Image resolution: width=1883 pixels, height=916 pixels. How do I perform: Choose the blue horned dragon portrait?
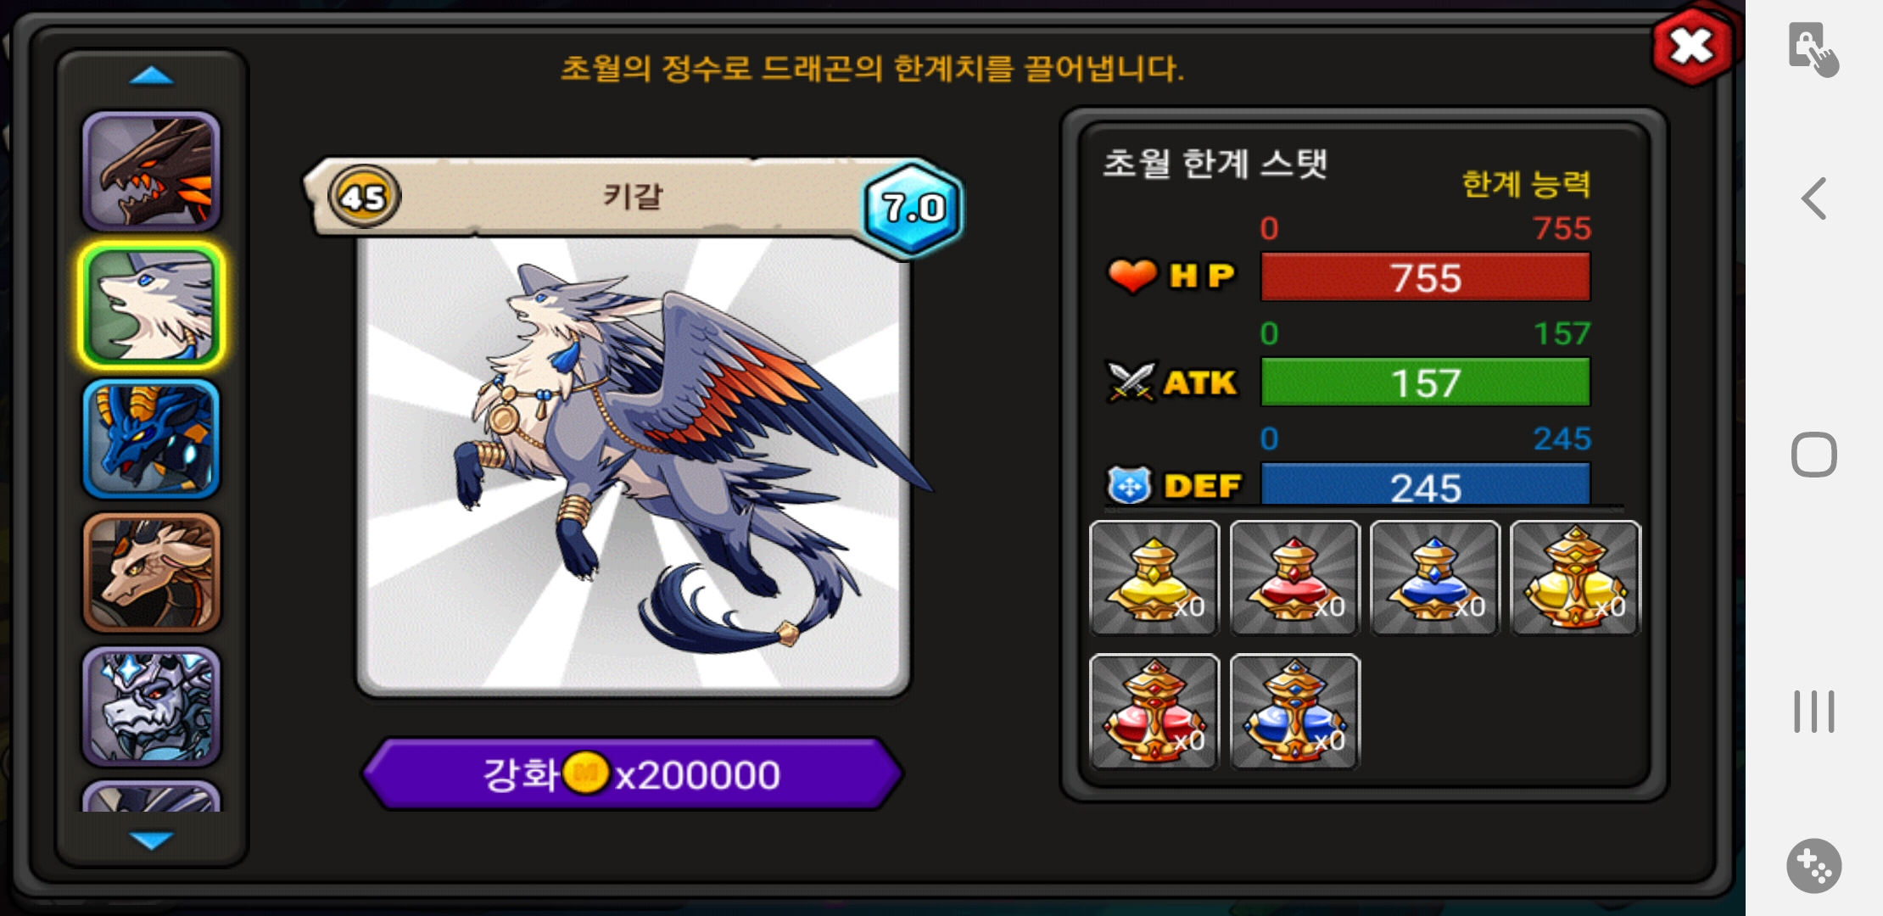tap(152, 438)
